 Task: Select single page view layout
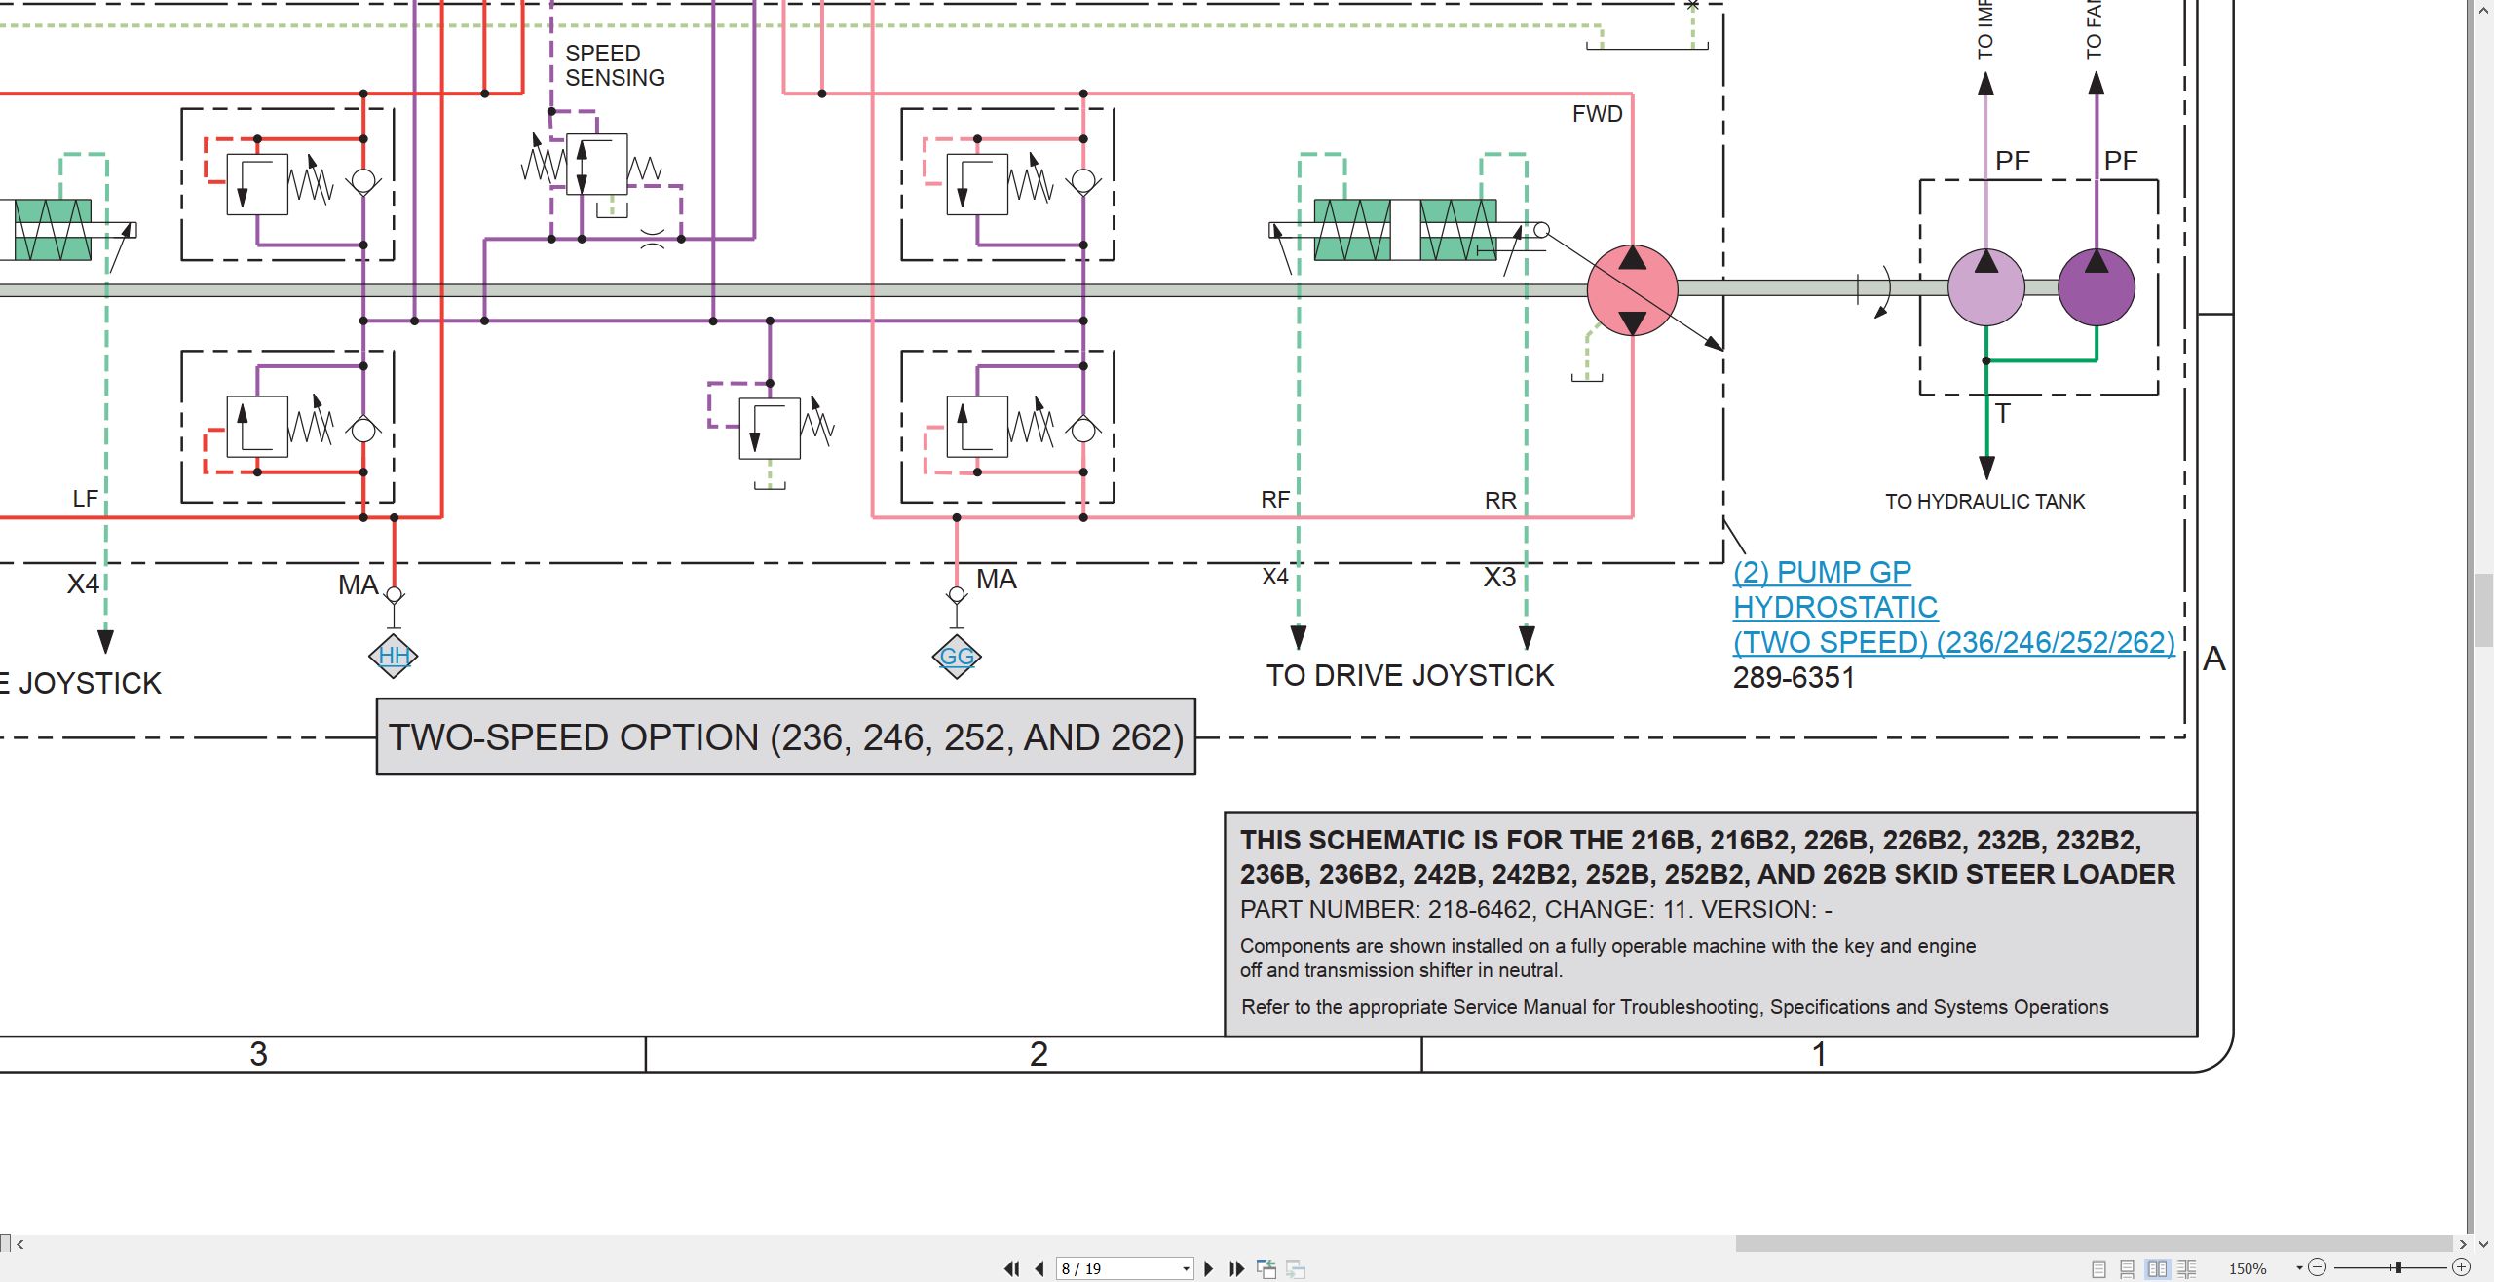[x=2098, y=1268]
